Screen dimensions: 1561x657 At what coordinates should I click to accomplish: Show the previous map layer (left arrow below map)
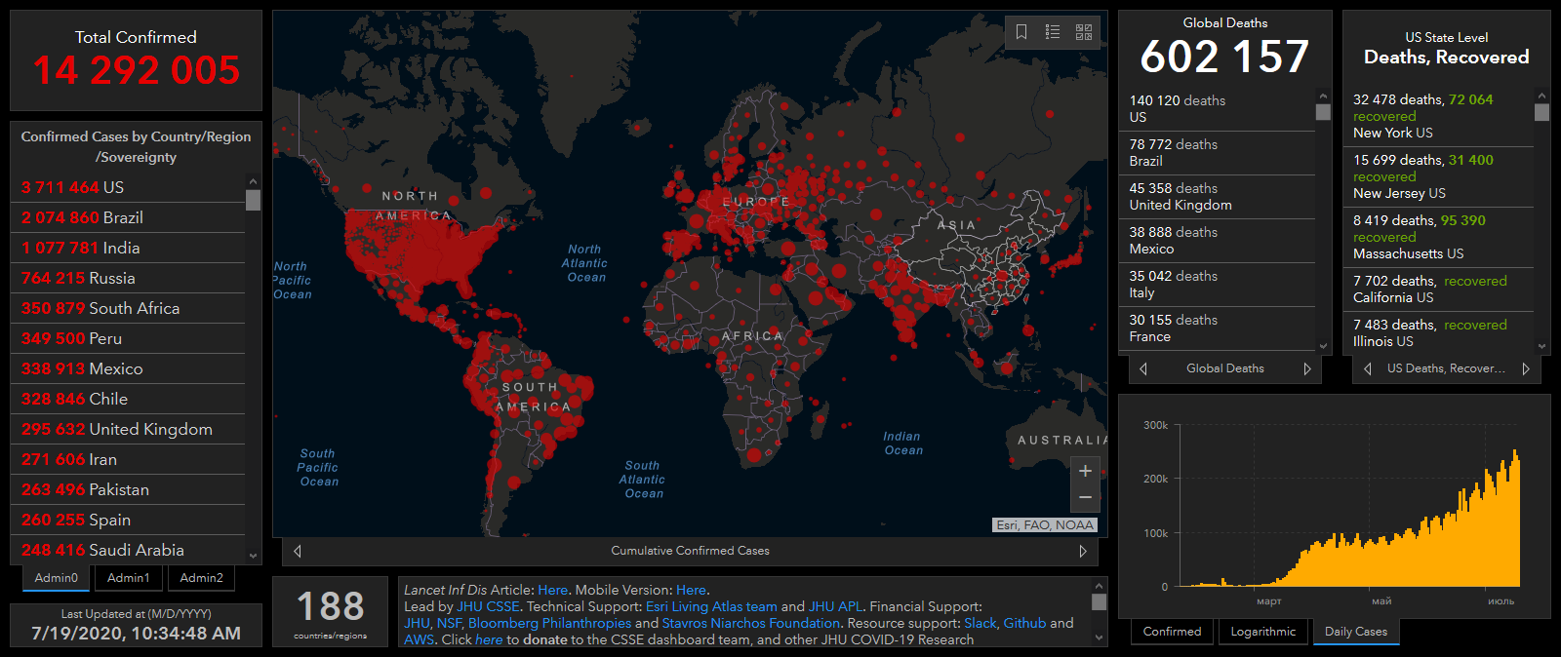(x=298, y=551)
